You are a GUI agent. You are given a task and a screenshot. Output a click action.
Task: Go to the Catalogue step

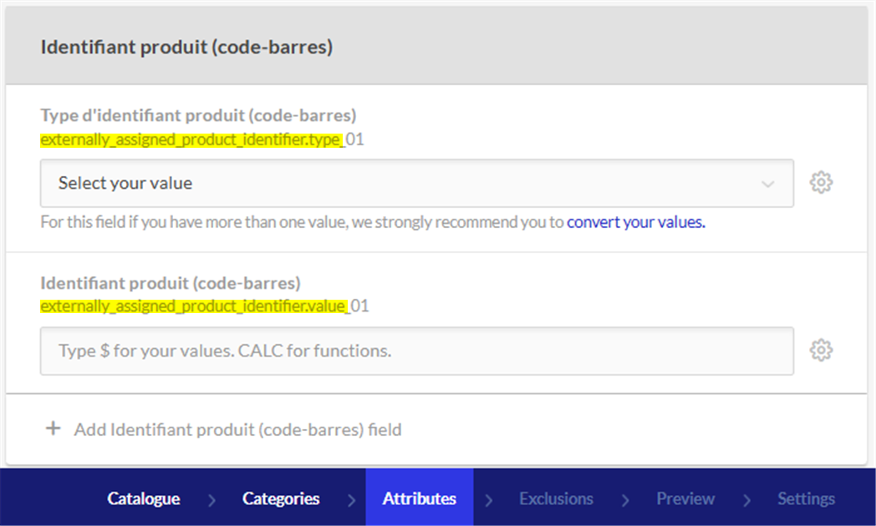tap(143, 498)
